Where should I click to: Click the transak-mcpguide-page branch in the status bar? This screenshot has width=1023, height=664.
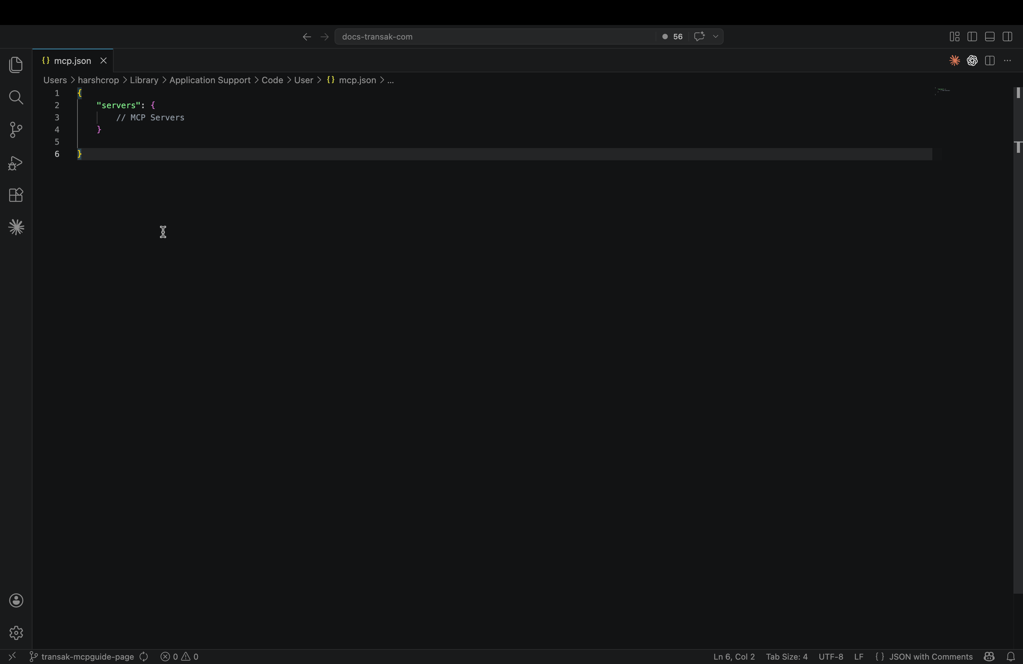pos(87,657)
